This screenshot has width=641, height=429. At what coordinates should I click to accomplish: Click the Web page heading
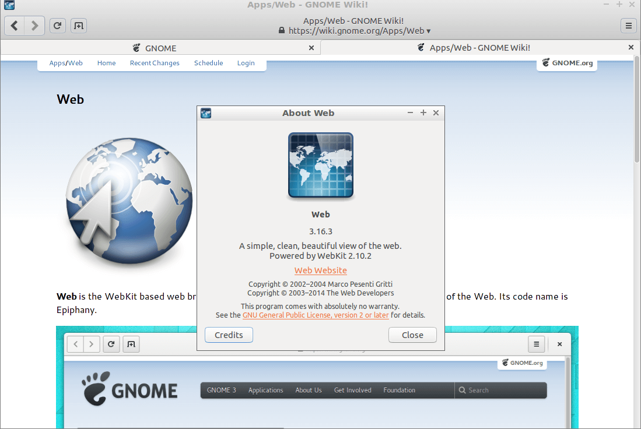[71, 99]
